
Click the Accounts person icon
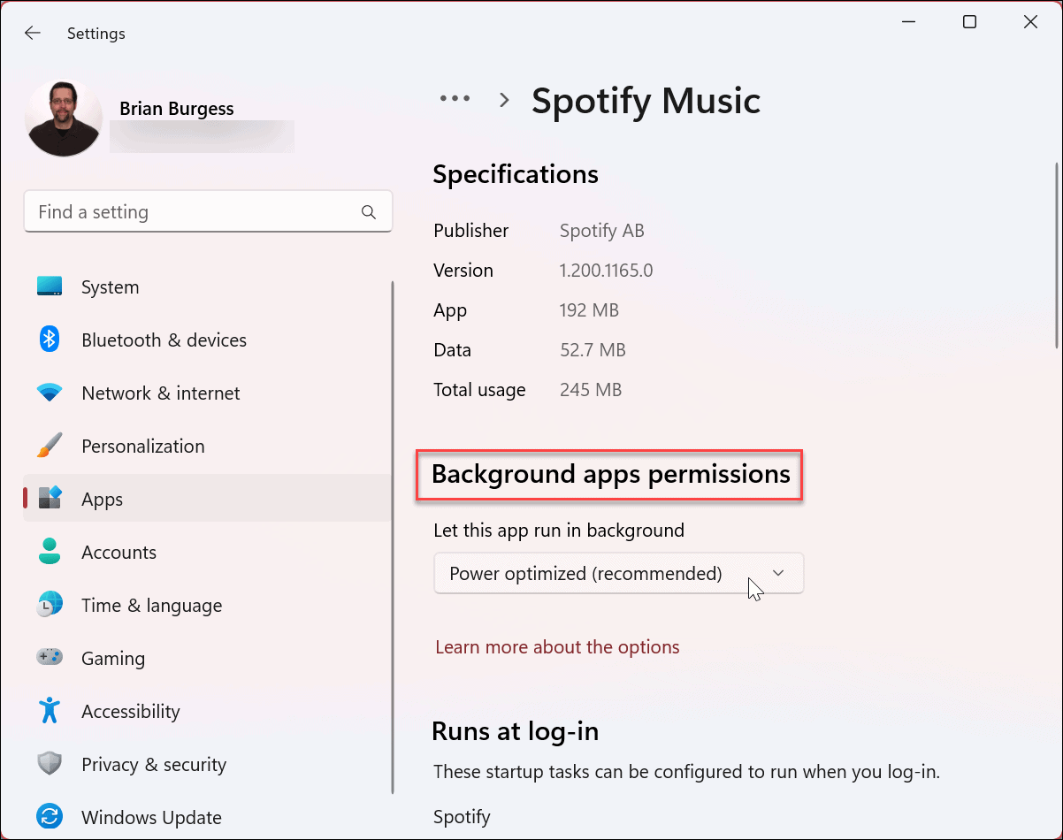(x=50, y=552)
